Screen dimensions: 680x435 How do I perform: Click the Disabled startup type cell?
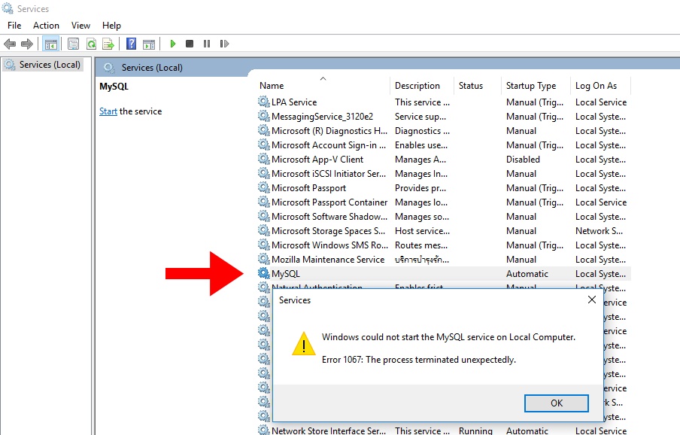coord(523,159)
